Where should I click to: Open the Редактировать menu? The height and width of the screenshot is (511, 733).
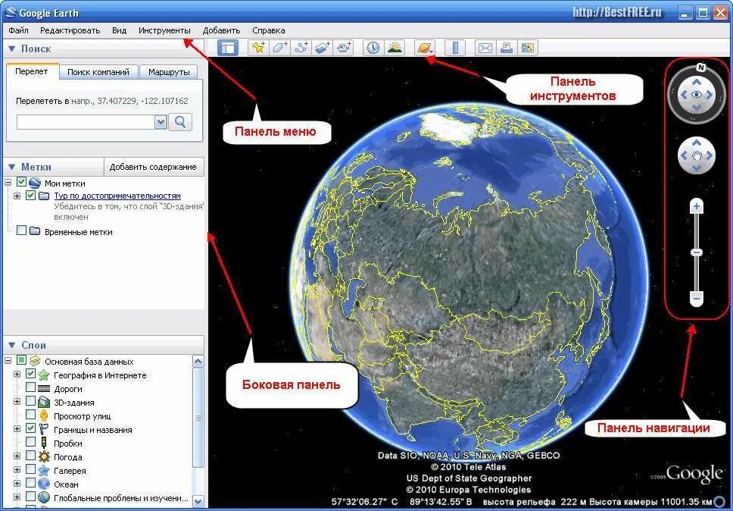click(x=70, y=30)
